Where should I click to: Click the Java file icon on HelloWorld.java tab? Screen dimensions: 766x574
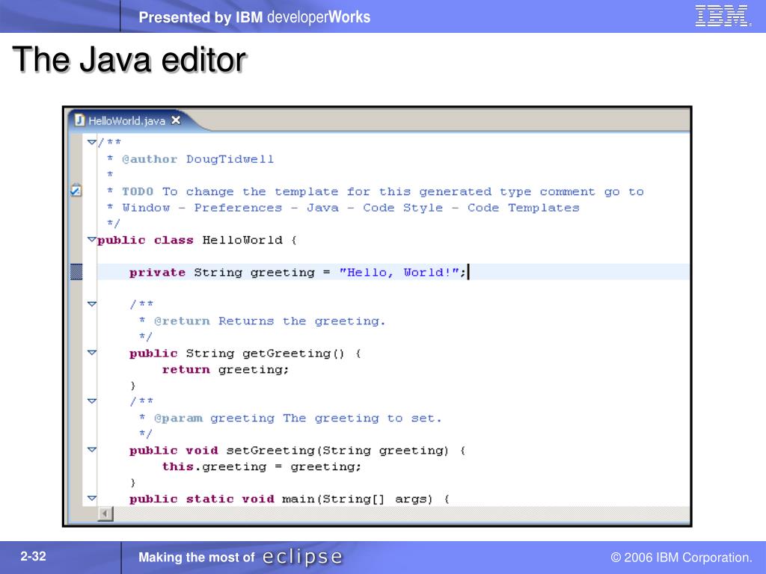pos(79,120)
